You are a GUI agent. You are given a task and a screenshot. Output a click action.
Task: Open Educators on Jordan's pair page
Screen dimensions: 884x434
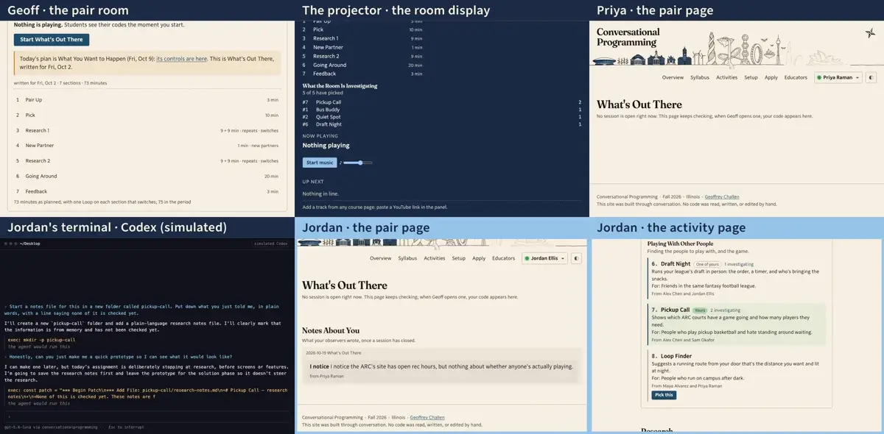[x=503, y=258]
